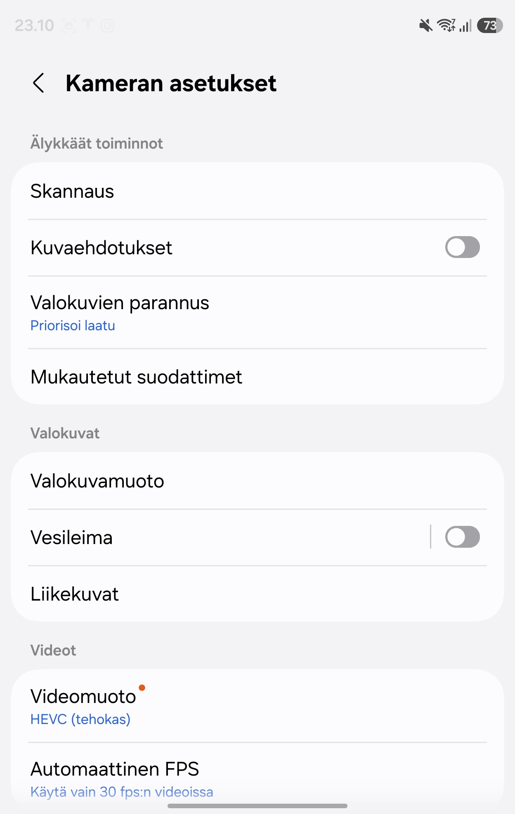Screen dimensions: 515x814
Task: Tap the Kameran asetukset title
Action: pyautogui.click(x=171, y=83)
